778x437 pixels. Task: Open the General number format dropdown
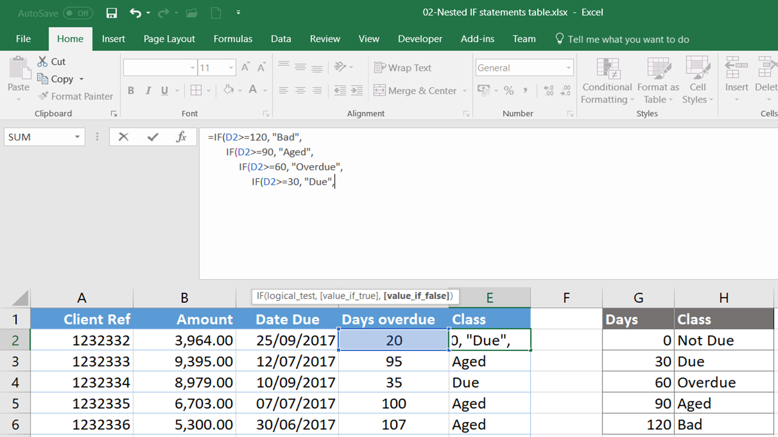[568, 68]
